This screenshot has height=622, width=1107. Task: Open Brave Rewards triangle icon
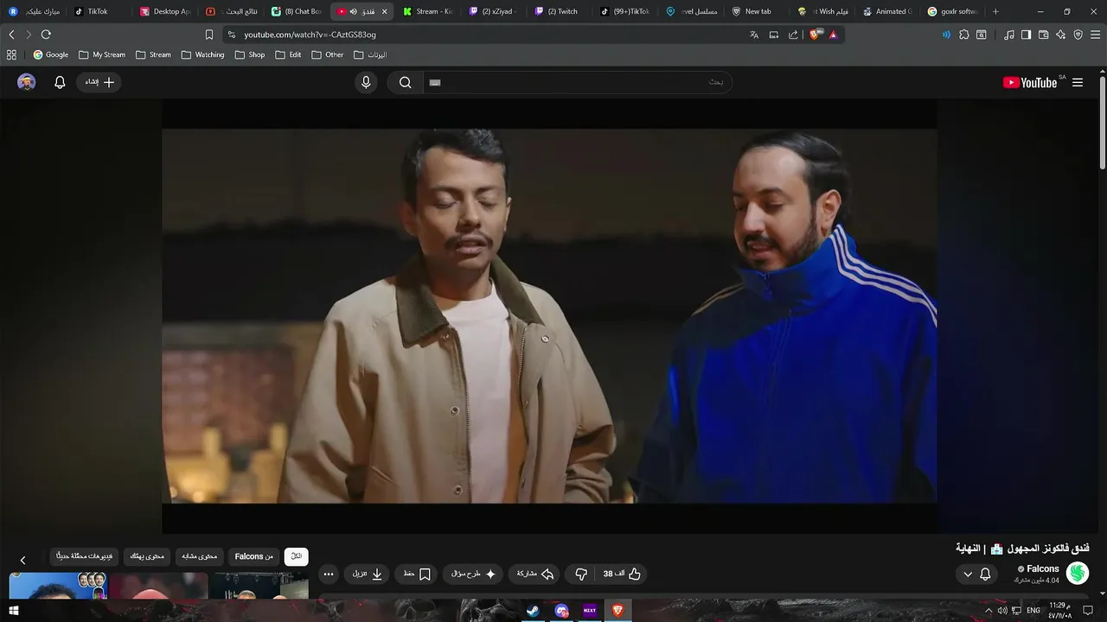click(834, 35)
